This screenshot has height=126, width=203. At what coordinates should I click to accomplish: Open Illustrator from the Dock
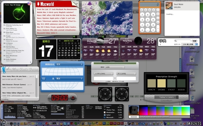101,123
